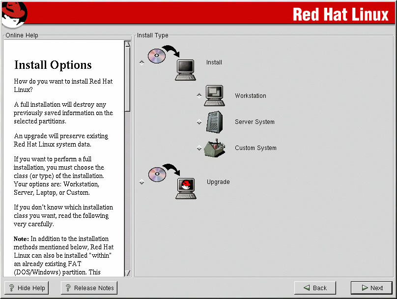The height and width of the screenshot is (299, 397).
Task: Click the Workstation monitor icon
Action: tap(214, 96)
